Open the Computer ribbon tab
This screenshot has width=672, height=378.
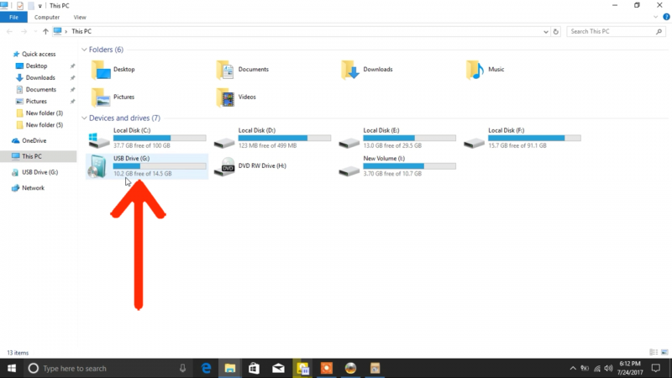47,17
